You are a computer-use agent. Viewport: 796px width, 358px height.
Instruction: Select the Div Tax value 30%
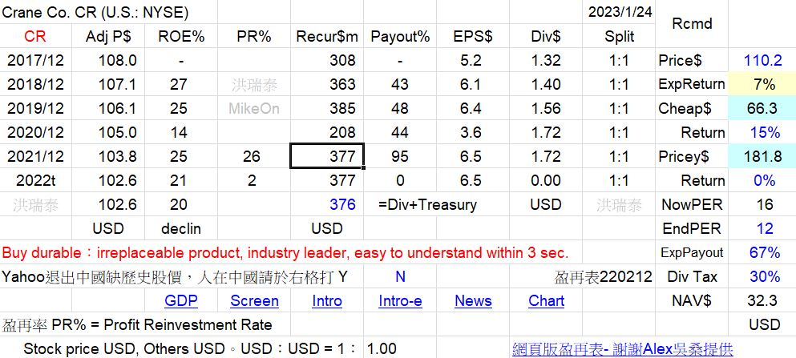[x=762, y=276]
